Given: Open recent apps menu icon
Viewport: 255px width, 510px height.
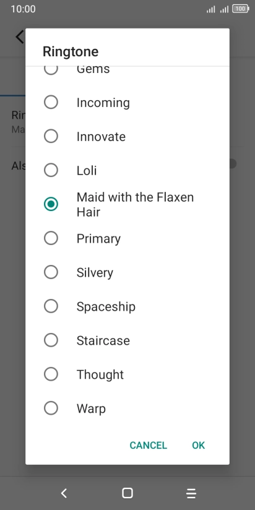Looking at the screenshot, I should [x=191, y=493].
